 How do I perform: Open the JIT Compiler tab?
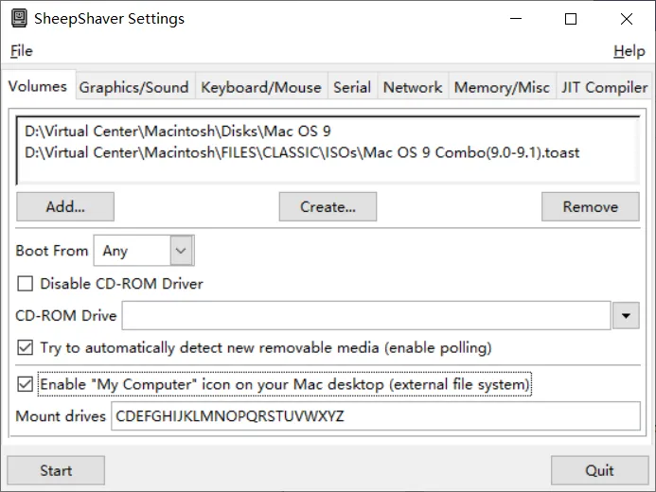pyautogui.click(x=604, y=87)
